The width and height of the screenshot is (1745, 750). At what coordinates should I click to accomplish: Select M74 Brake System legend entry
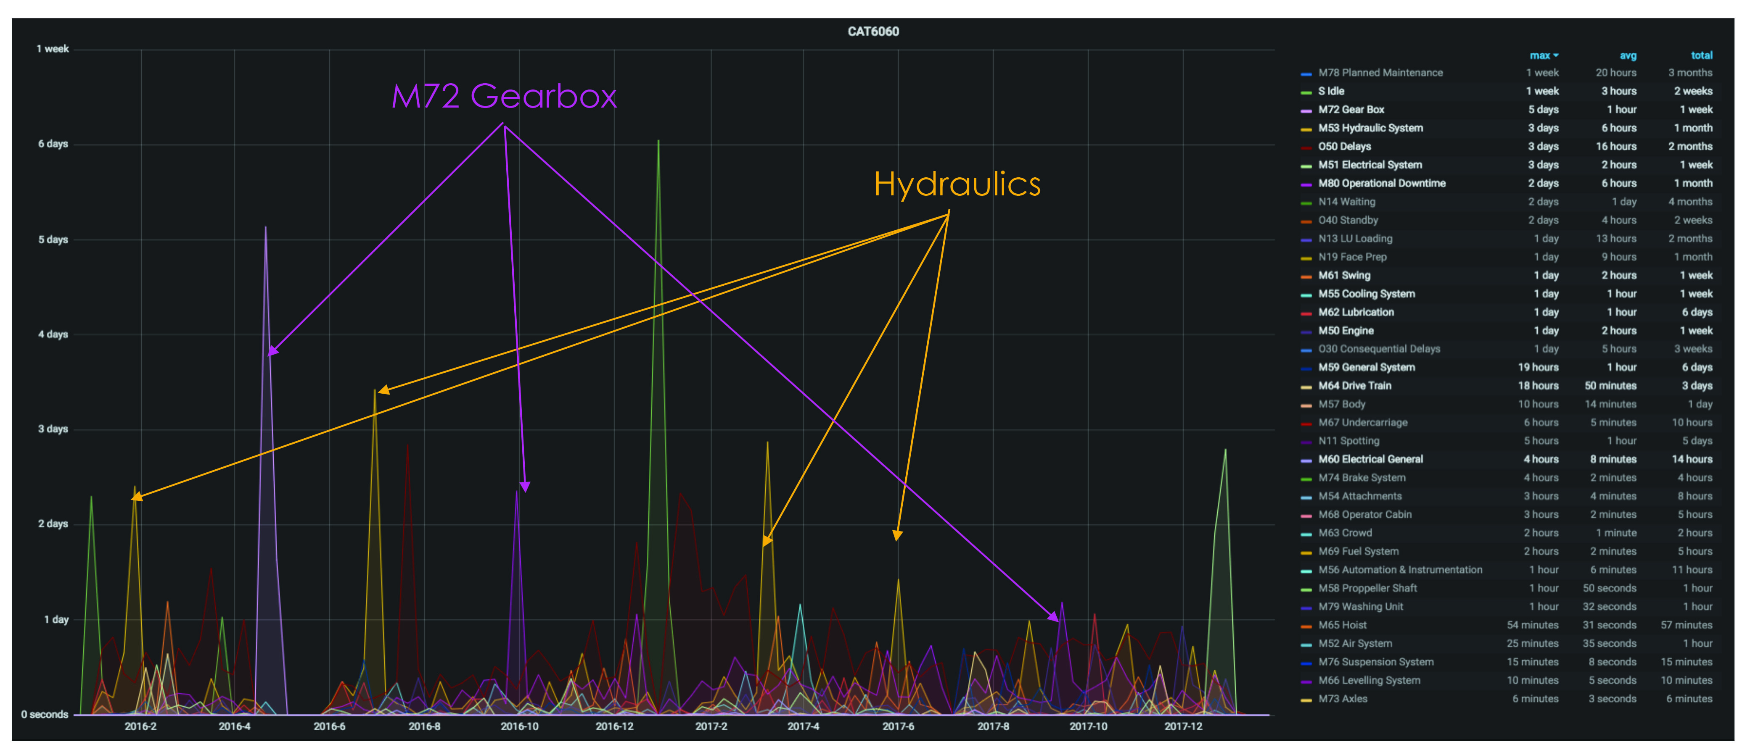pos(1362,477)
